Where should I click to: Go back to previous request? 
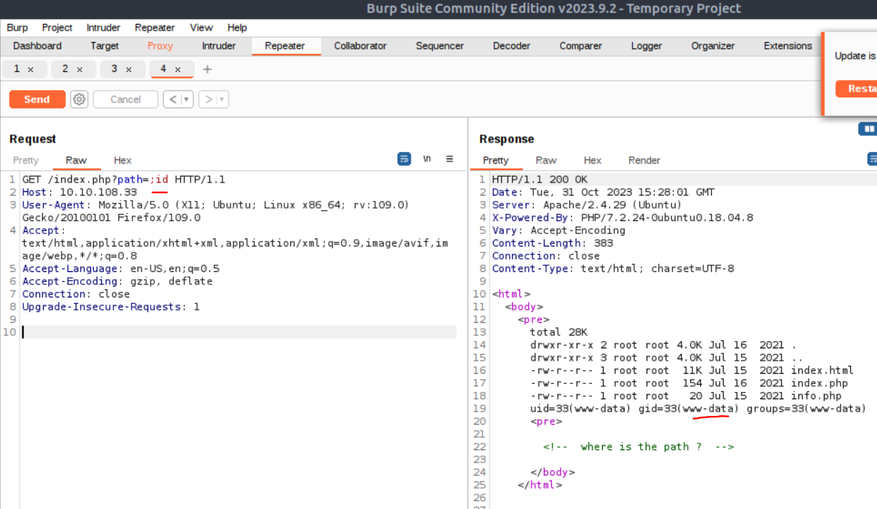[172, 100]
